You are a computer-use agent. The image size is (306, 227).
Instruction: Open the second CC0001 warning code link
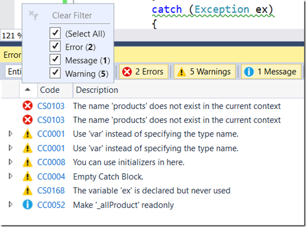51,148
